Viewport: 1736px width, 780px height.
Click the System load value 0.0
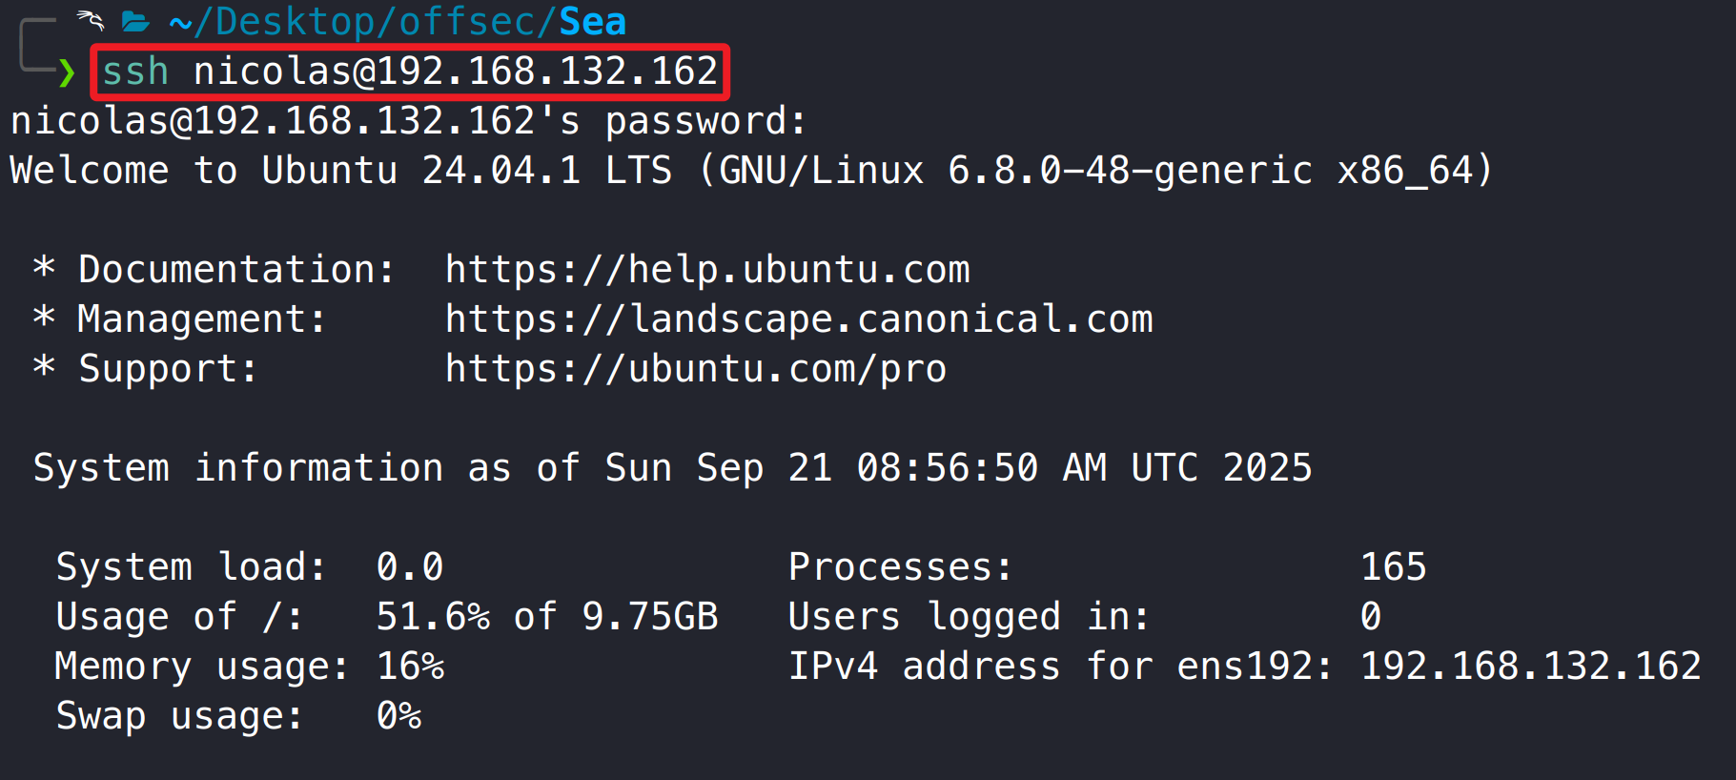[410, 567]
